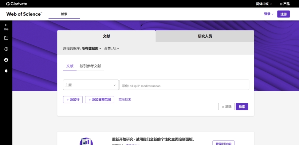Click the 注册 register button
299x145 pixels.
point(283,14)
